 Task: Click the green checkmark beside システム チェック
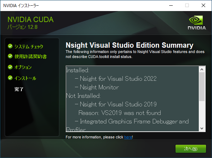coord(10,46)
